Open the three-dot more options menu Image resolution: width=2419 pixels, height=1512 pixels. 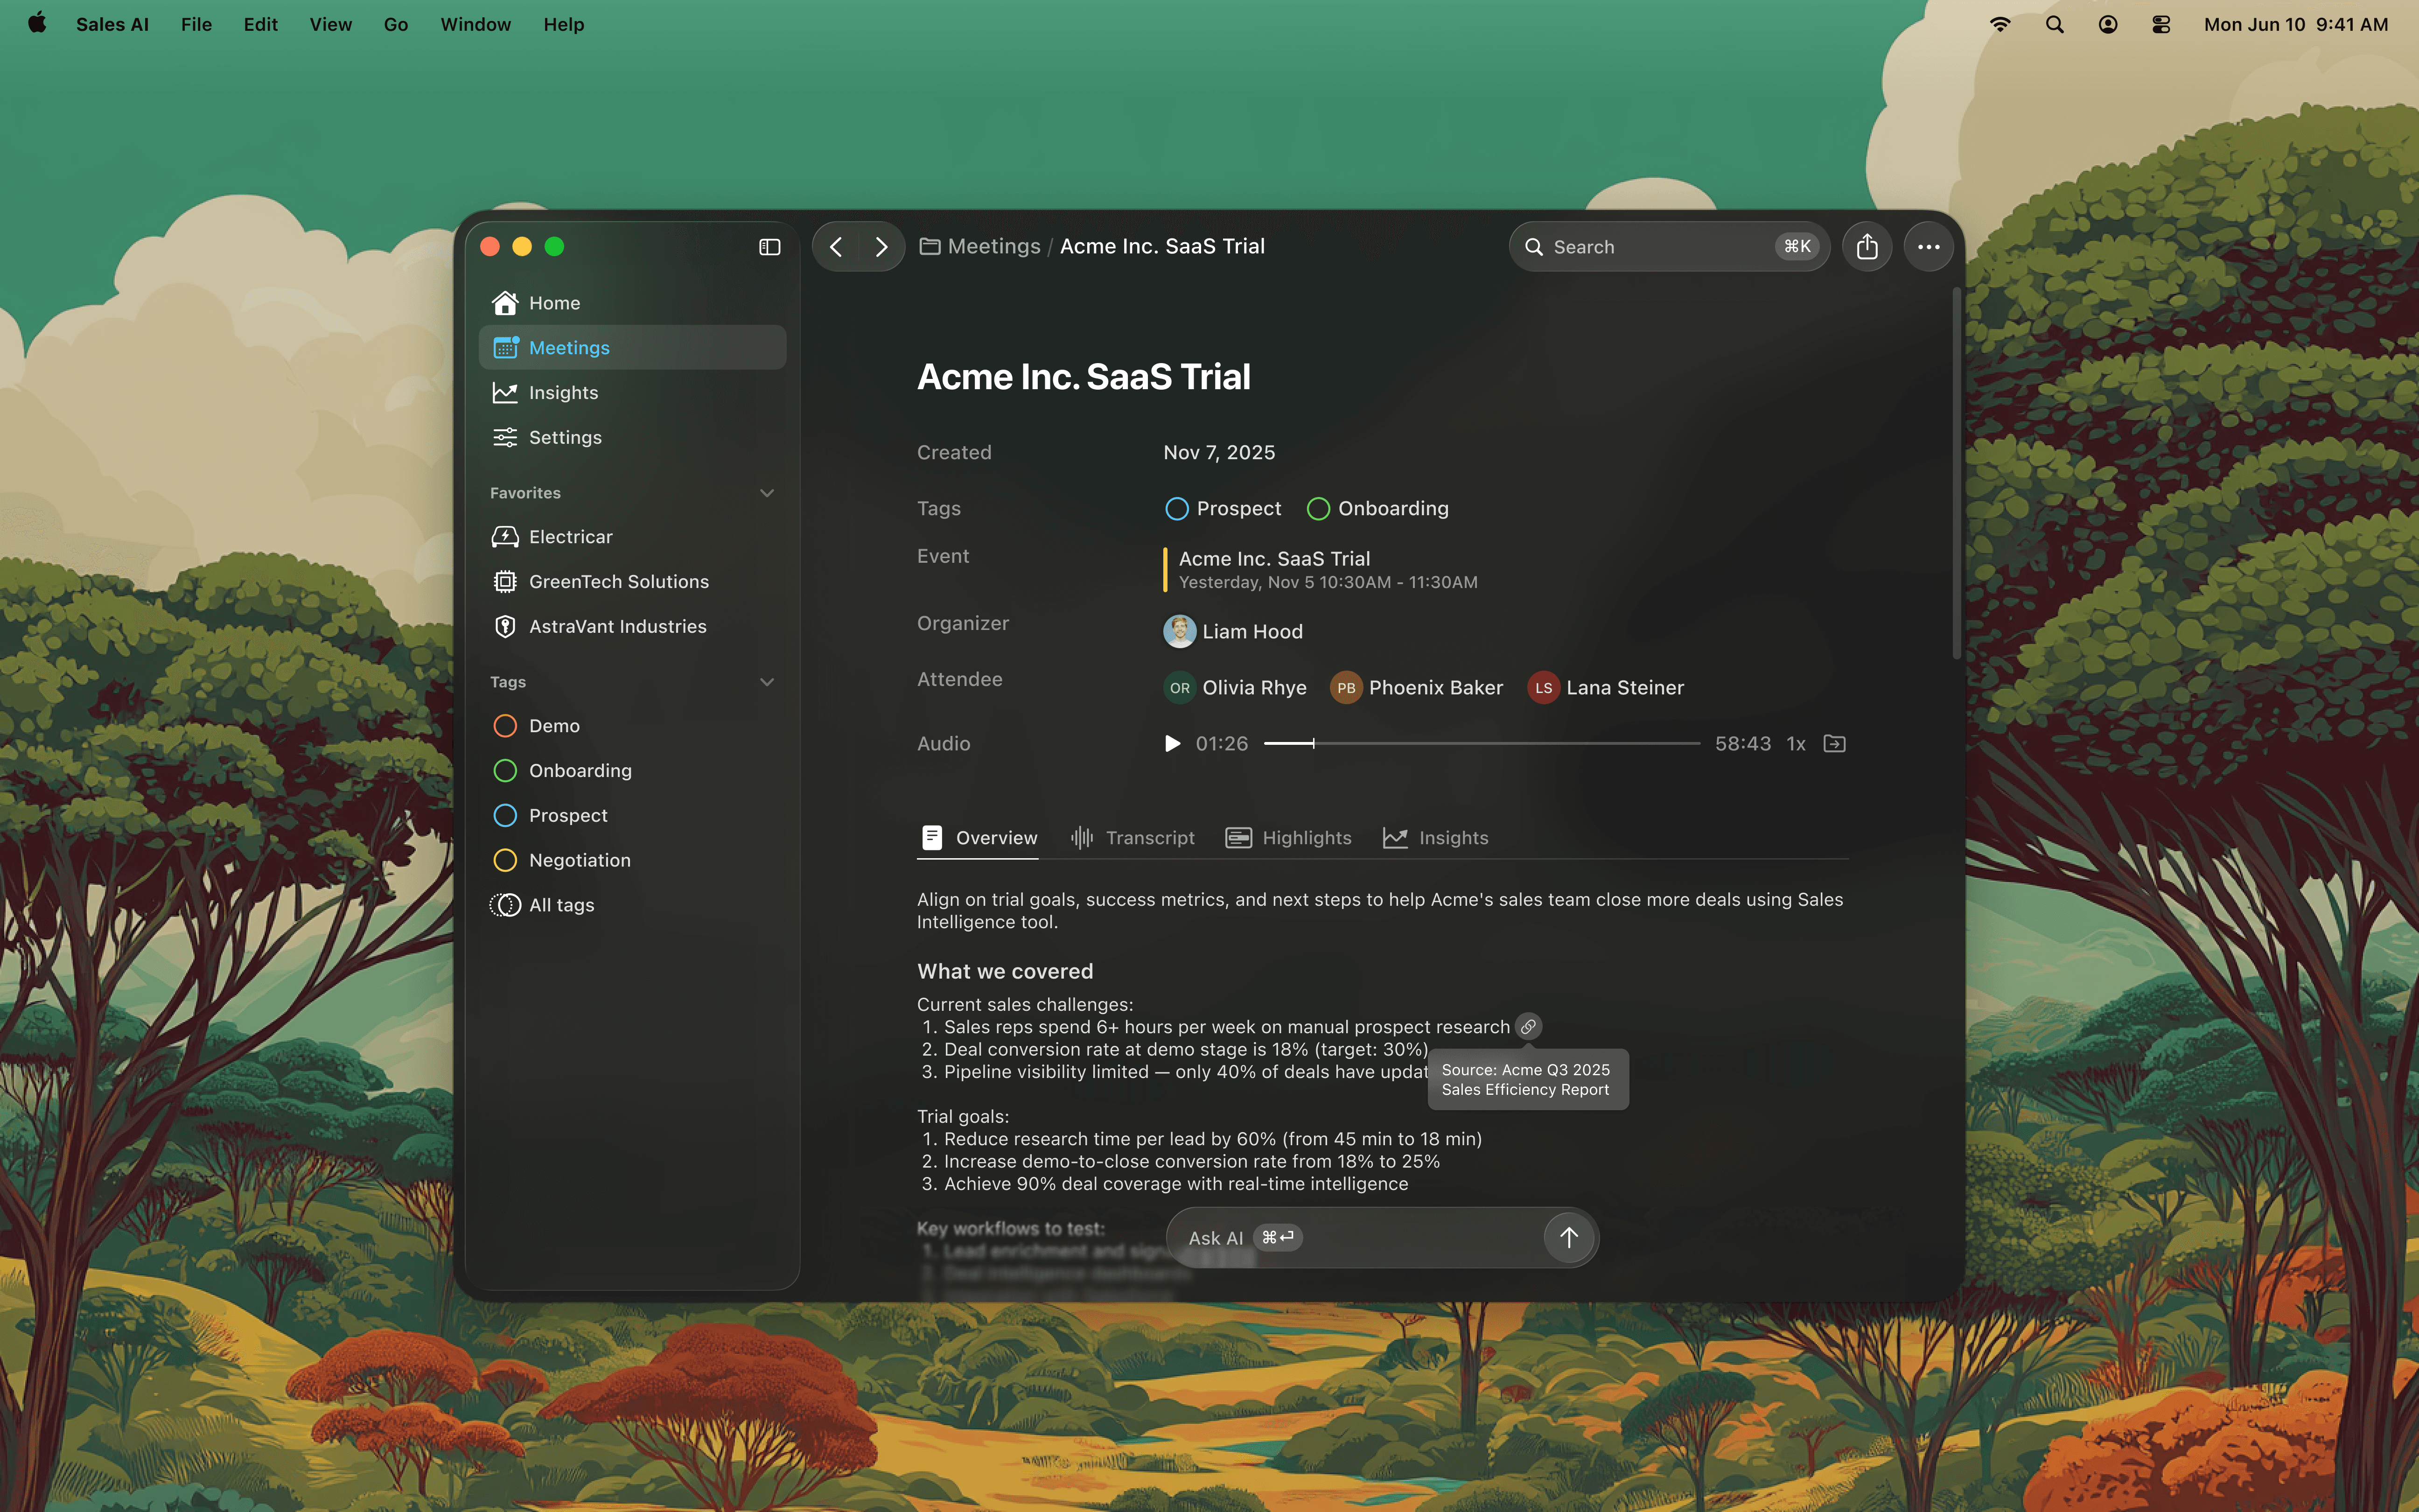1928,247
